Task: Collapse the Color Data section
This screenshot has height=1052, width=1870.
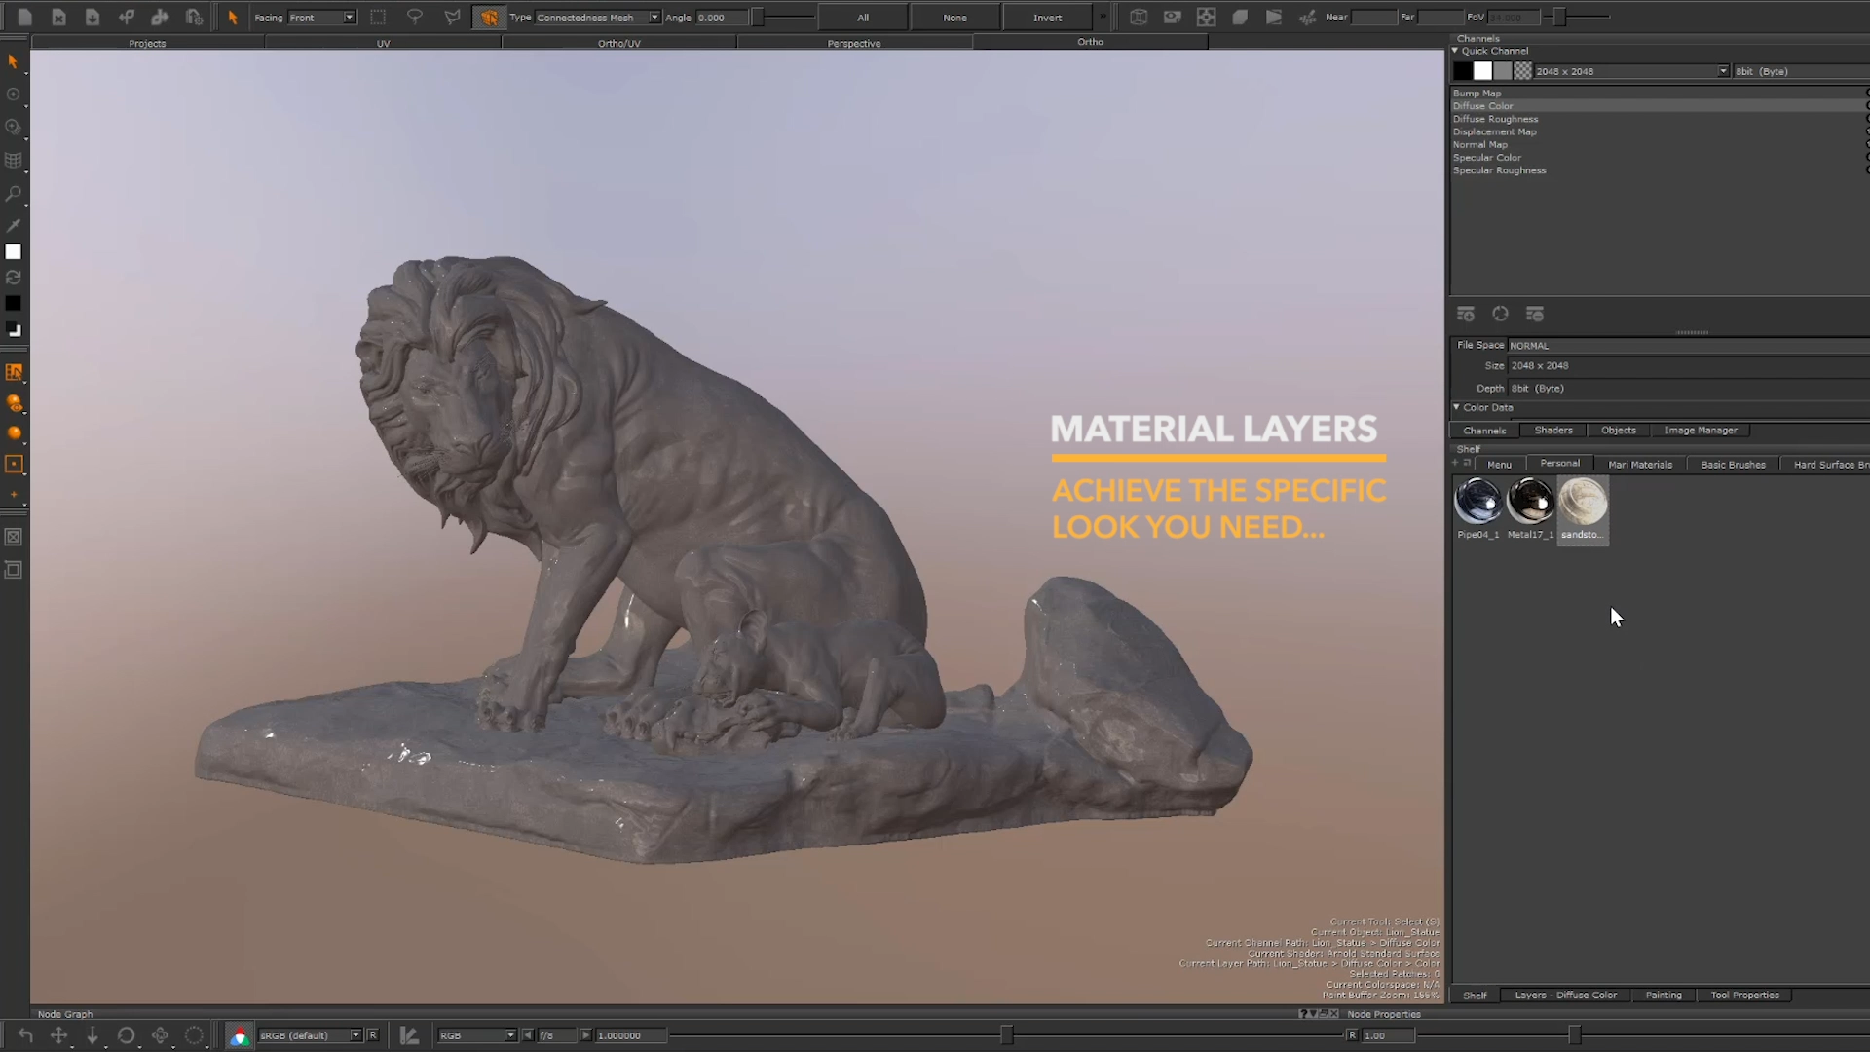Action: (1456, 407)
